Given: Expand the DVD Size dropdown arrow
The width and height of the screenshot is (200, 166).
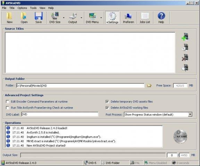Looking at the screenshot, I should click(x=64, y=18).
